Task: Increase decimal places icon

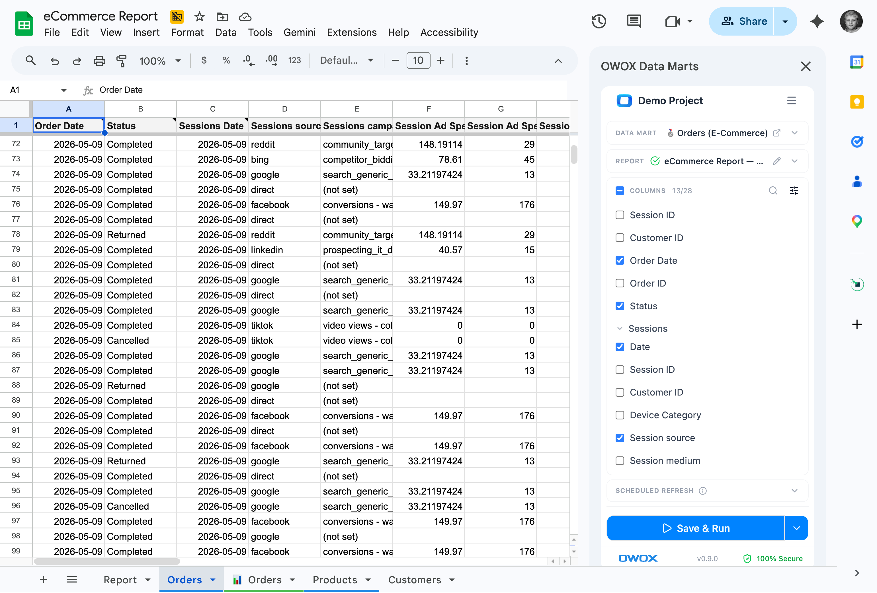Action: click(x=271, y=60)
